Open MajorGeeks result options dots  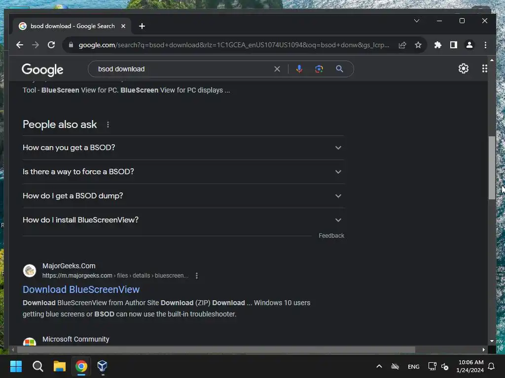click(196, 276)
